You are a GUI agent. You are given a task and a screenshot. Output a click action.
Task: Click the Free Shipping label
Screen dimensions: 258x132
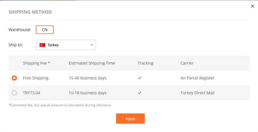click(x=36, y=78)
